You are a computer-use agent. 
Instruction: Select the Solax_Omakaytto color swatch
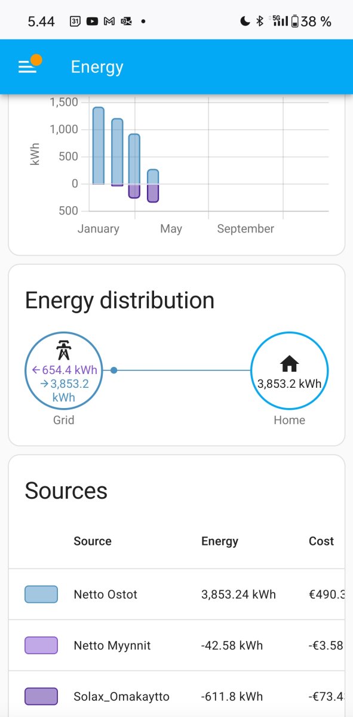coord(41,697)
